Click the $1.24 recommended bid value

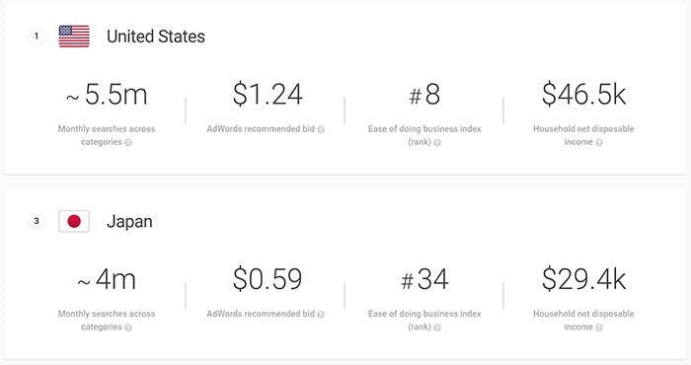pyautogui.click(x=268, y=95)
